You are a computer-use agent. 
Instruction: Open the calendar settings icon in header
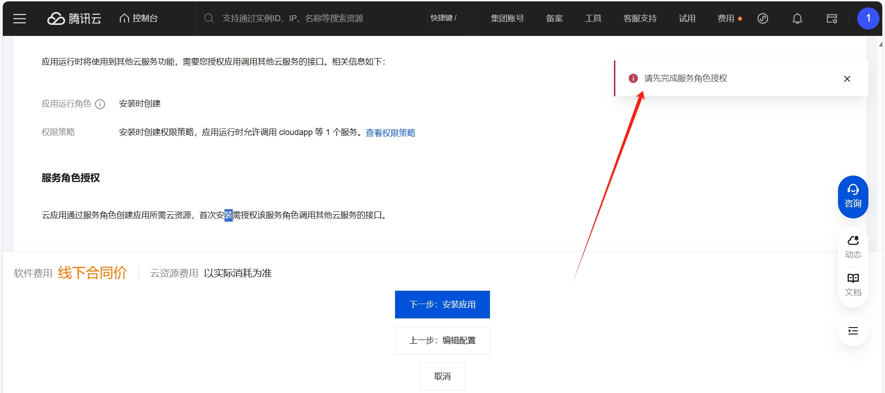pos(832,18)
